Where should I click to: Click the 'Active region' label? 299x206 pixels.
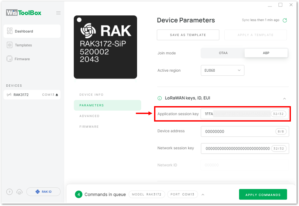169,71
